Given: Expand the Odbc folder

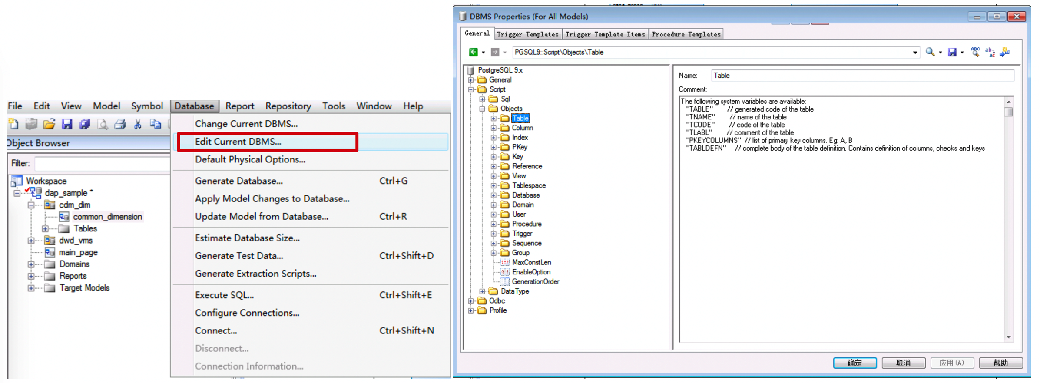Looking at the screenshot, I should [470, 301].
